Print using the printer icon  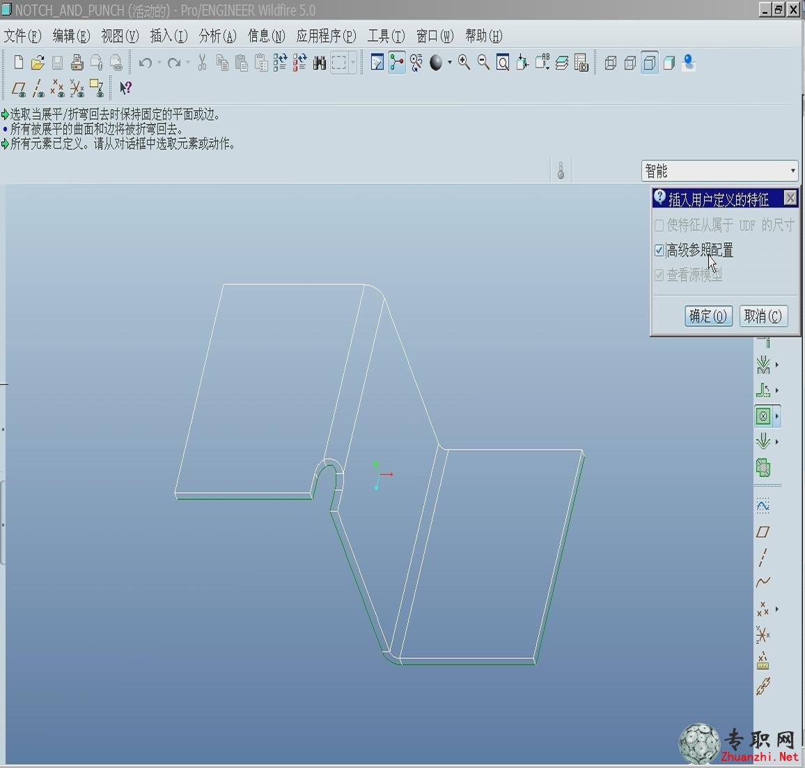(77, 63)
